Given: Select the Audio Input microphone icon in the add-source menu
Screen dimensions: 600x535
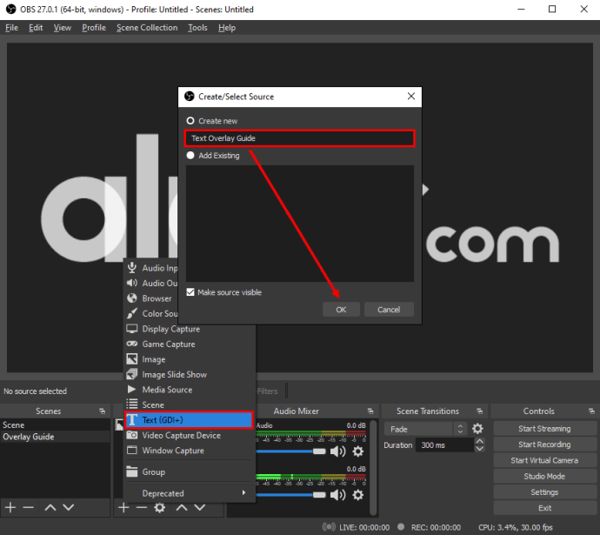Looking at the screenshot, I should point(132,268).
